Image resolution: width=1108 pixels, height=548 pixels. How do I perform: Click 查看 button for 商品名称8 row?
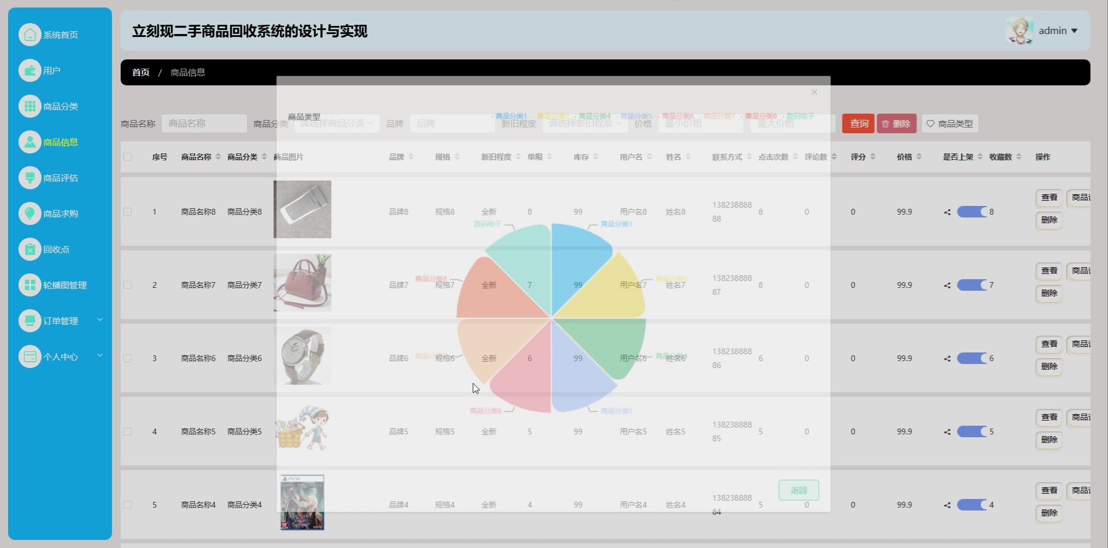coord(1049,197)
